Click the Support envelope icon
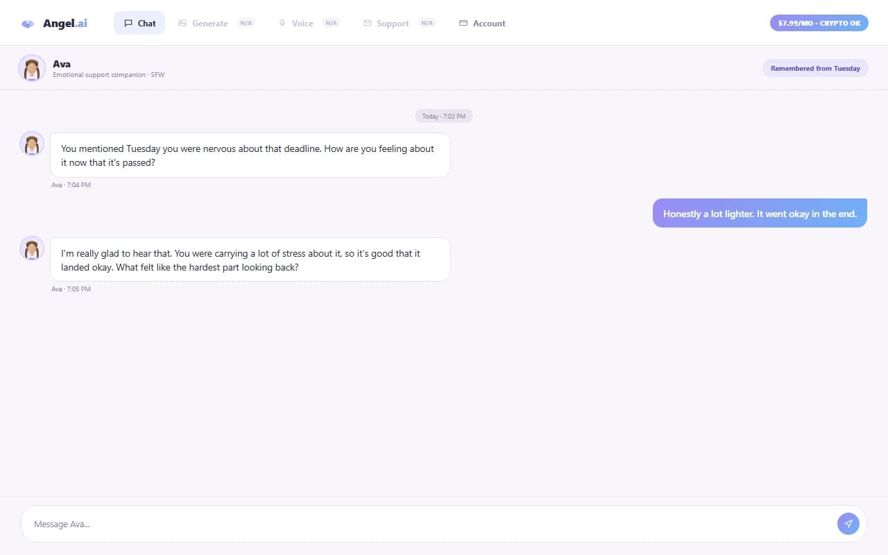Viewport: 888px width, 555px height. point(368,23)
